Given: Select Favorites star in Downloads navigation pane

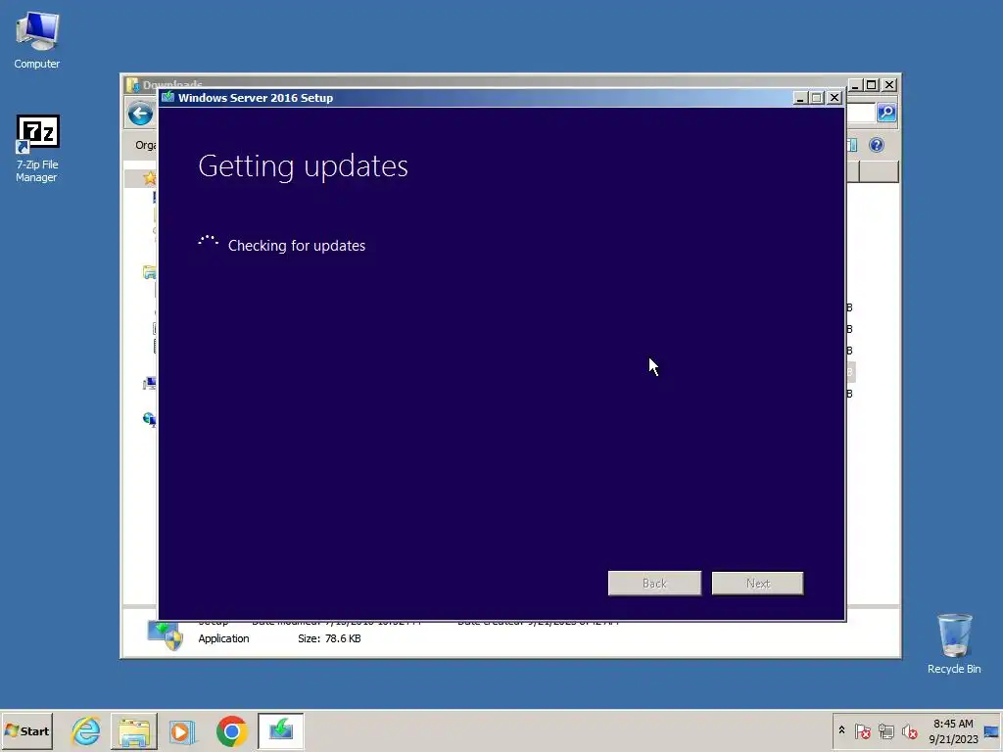Looking at the screenshot, I should tap(150, 178).
